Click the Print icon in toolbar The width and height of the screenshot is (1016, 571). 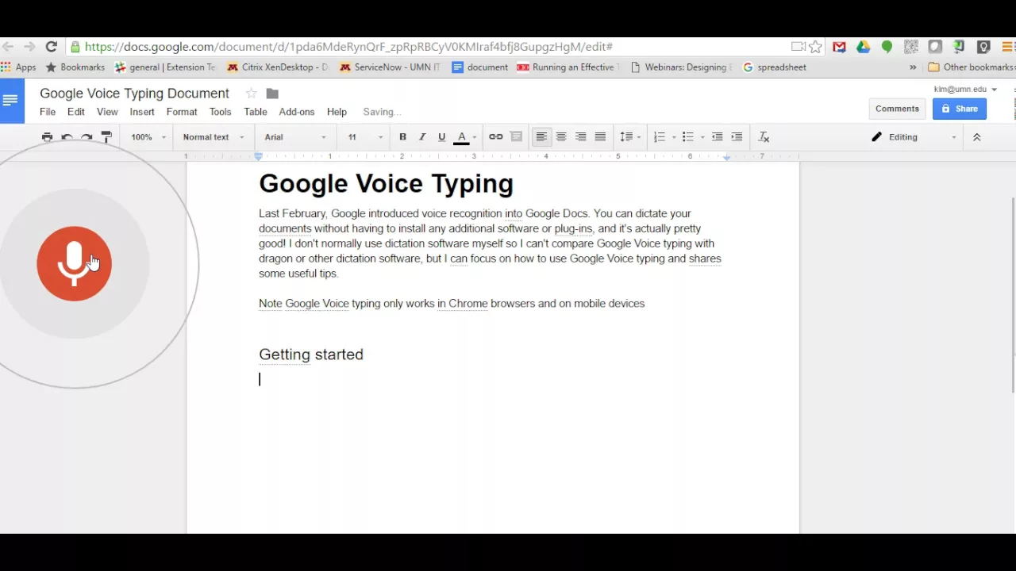pos(47,137)
